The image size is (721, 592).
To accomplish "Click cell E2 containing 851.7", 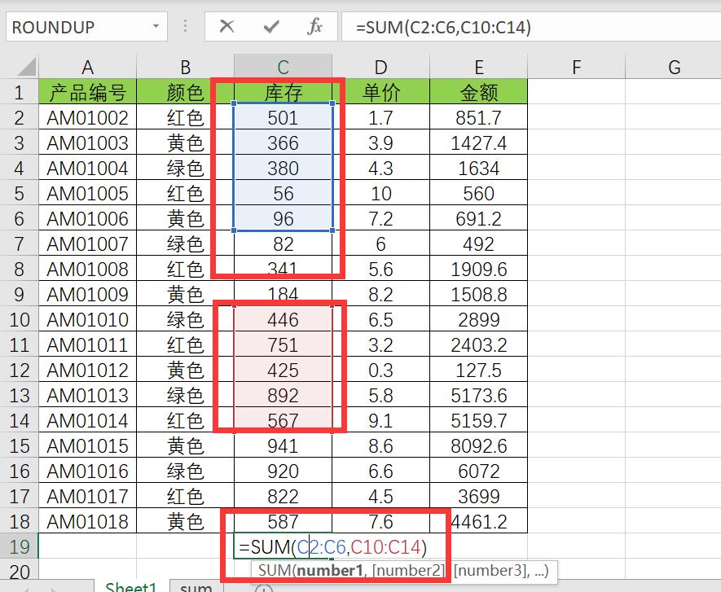I will click(478, 117).
